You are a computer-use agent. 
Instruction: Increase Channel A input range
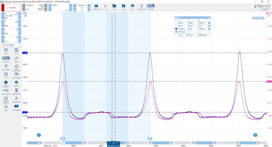pyautogui.click(x=20, y=15)
